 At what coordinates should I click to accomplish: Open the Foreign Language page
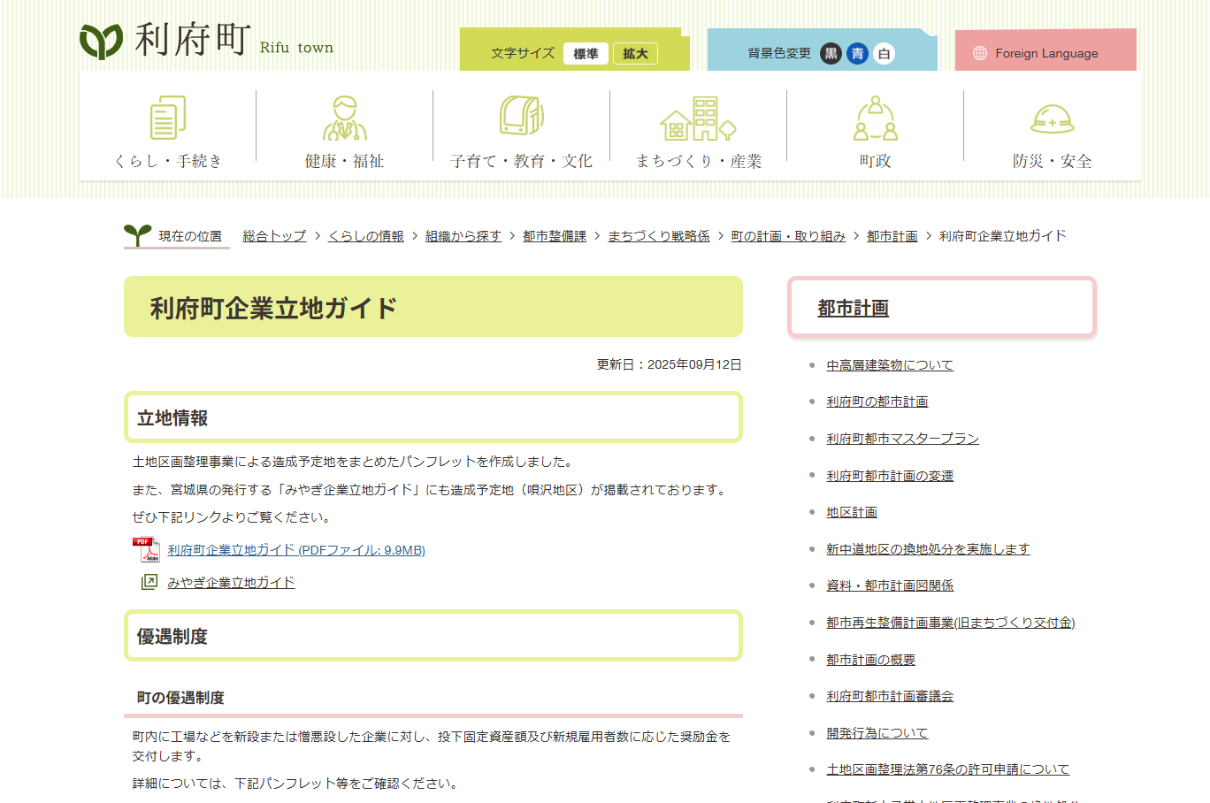point(1045,53)
